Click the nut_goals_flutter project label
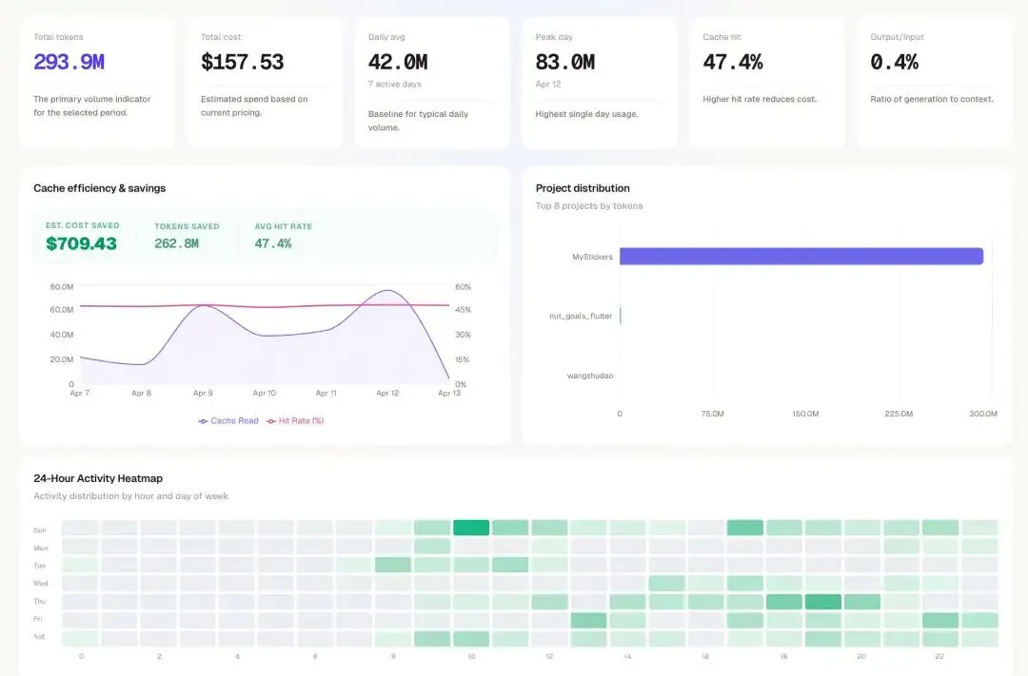 (x=581, y=316)
